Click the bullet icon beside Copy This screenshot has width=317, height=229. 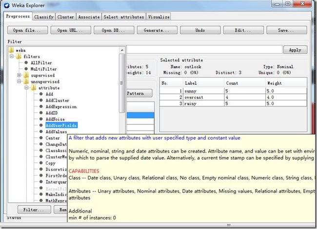(x=41, y=163)
